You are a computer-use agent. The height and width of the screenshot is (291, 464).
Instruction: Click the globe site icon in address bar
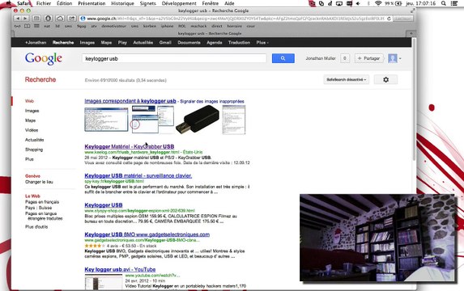83,19
